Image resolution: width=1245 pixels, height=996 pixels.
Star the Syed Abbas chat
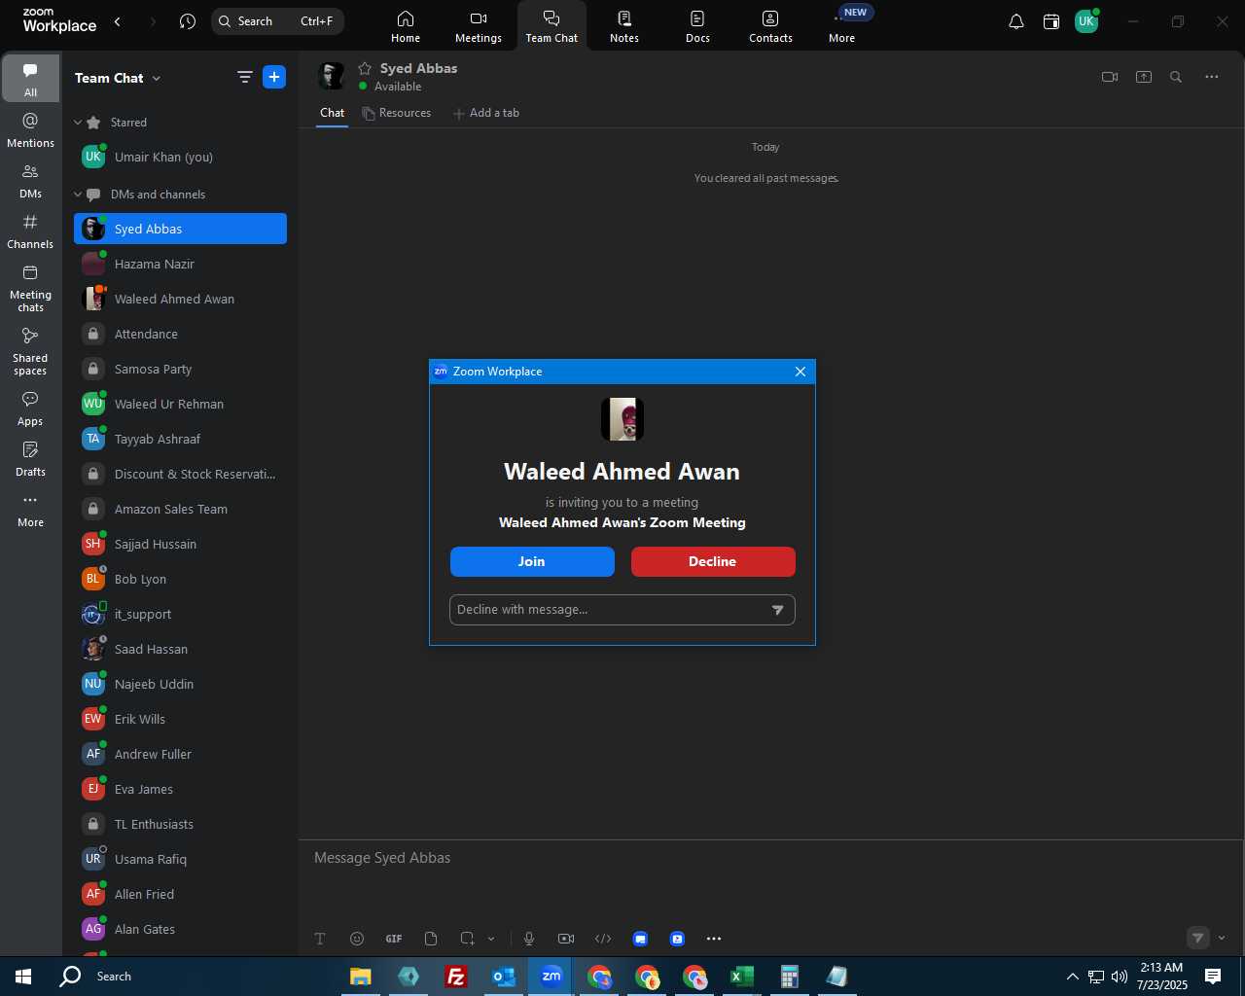[x=365, y=68]
